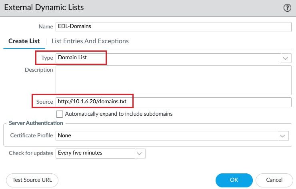The image size is (296, 189).
Task: Click the Every five minutes field
Action: click(96, 153)
